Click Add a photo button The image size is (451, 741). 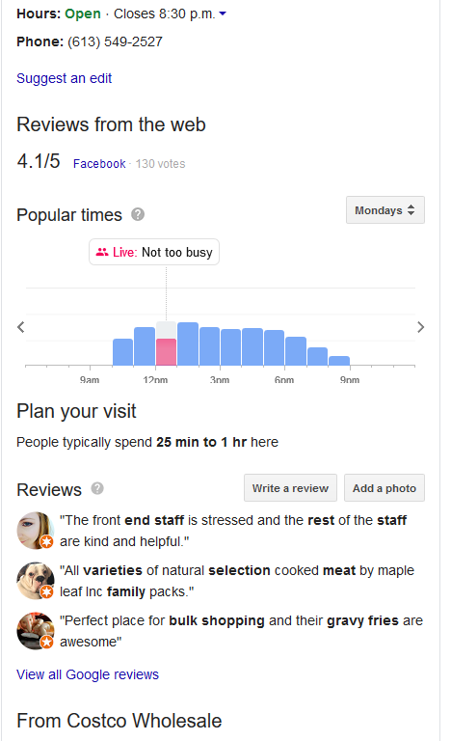point(385,487)
